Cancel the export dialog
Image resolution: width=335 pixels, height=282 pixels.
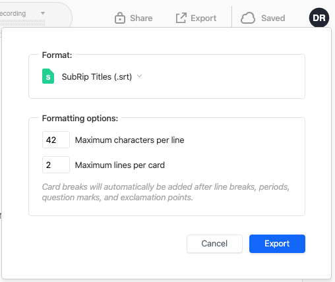pyautogui.click(x=214, y=244)
